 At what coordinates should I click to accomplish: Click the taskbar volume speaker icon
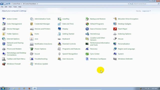click(148, 88)
